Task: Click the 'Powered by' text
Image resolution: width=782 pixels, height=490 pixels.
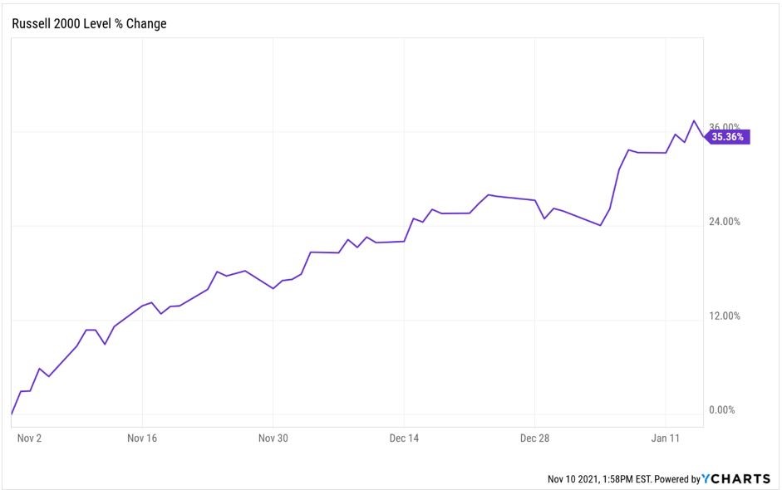Action: [x=678, y=479]
